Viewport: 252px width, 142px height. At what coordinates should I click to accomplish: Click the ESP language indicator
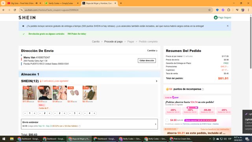pos(230,139)
